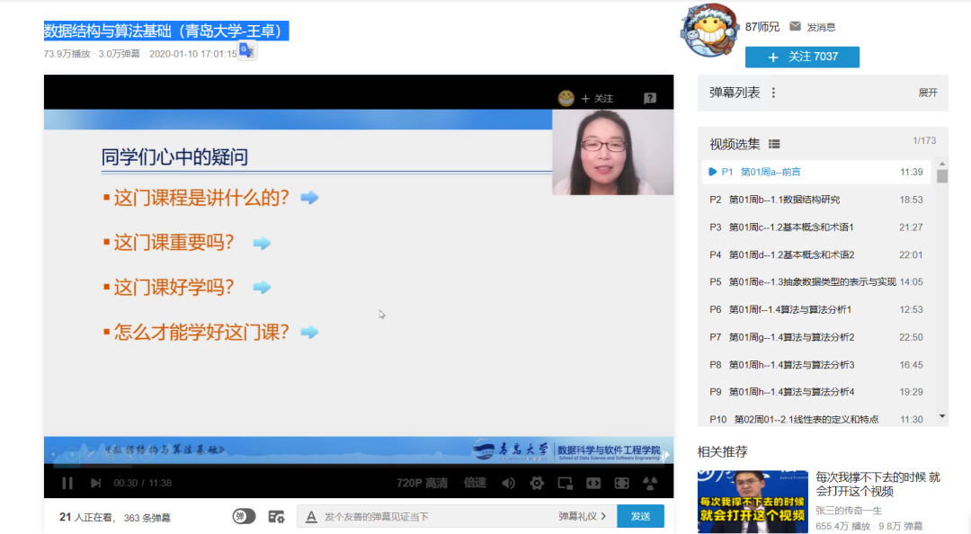Pause the video playback
971x534 pixels.
[x=67, y=483]
